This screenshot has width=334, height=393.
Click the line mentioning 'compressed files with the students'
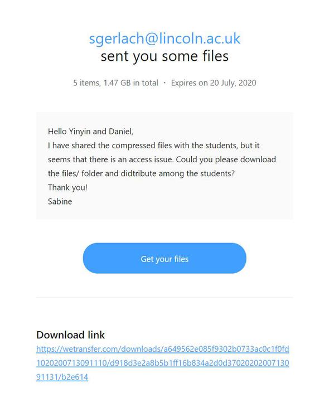click(154, 145)
